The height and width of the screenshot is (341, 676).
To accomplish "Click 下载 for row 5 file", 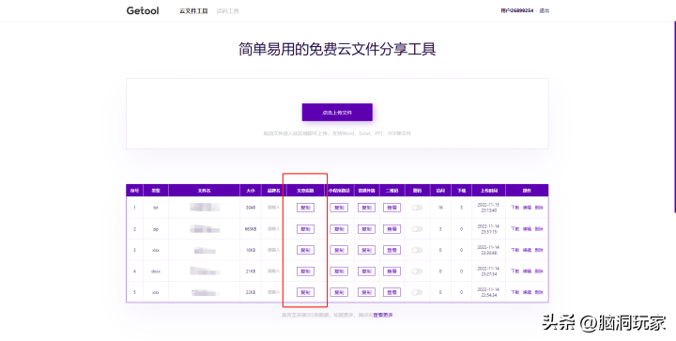I will (515, 292).
